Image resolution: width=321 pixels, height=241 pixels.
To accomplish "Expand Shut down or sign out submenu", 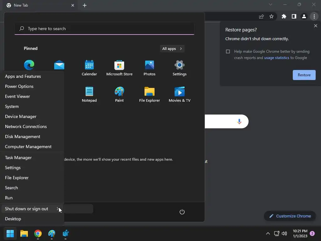I will coord(32,209).
